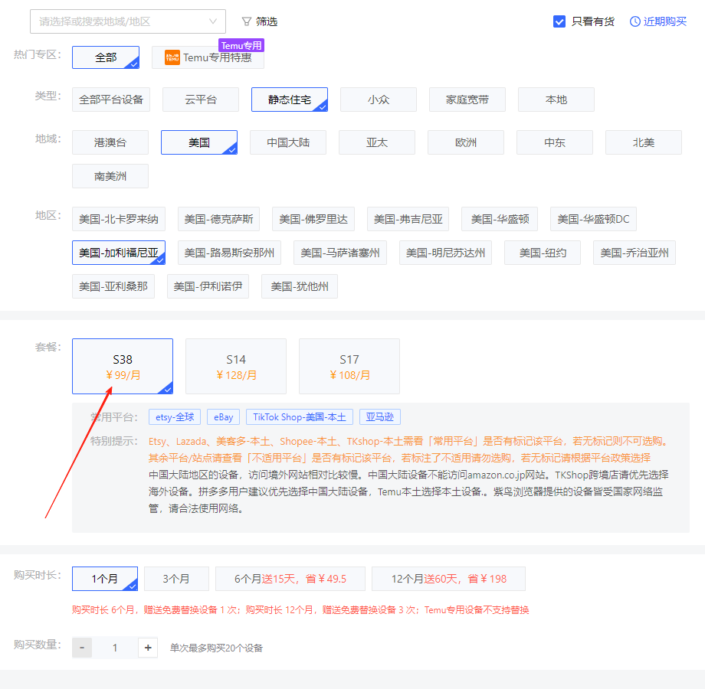Select type 小众

[x=379, y=100]
